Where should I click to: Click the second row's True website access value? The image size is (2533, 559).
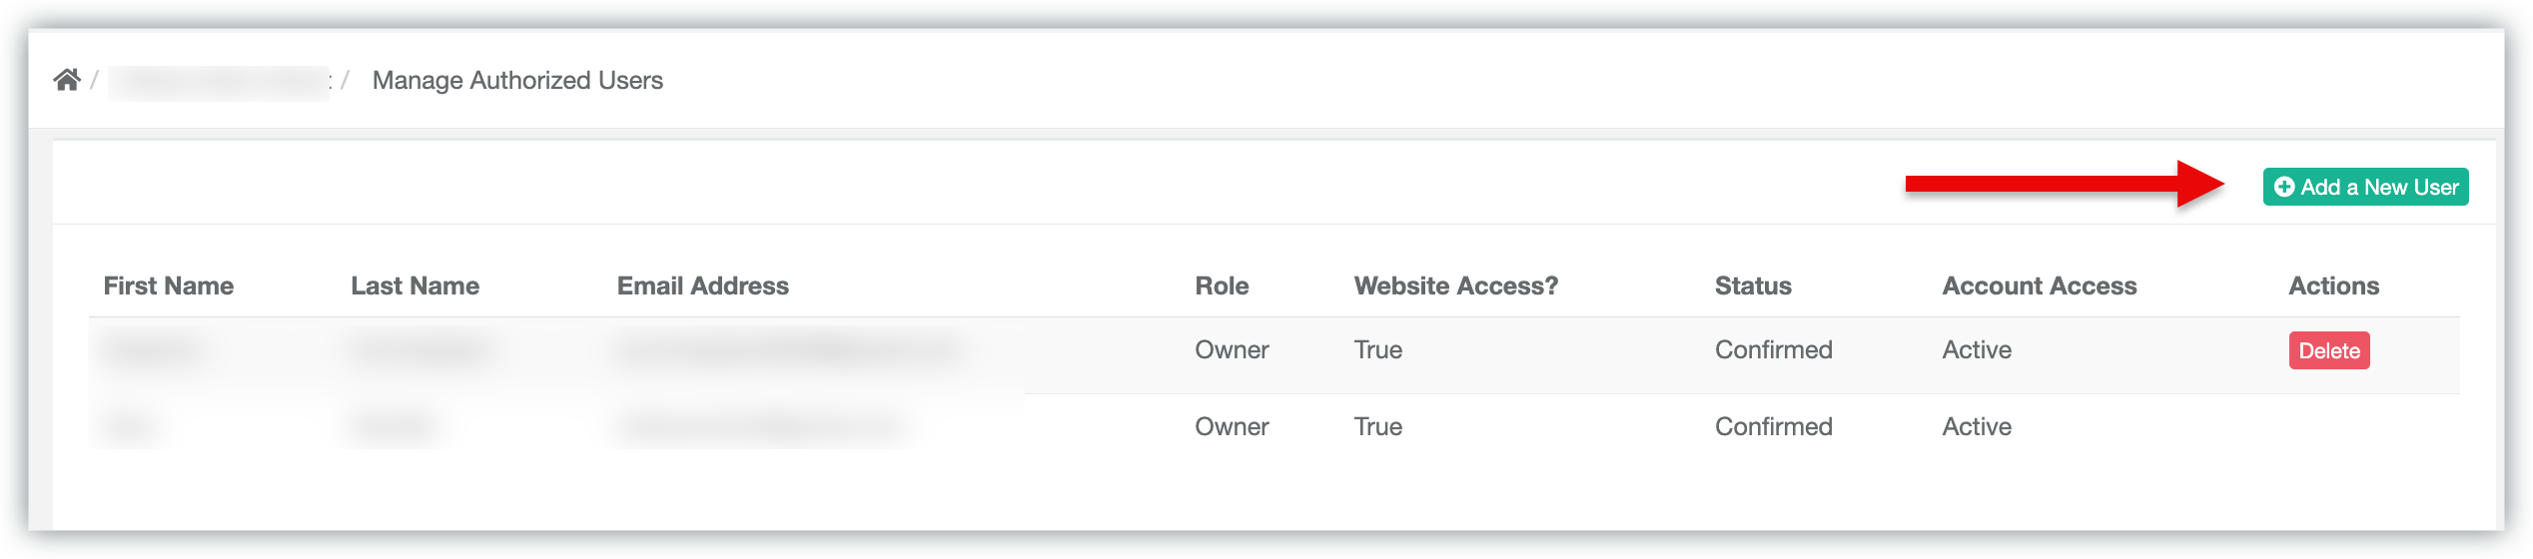coord(1377,426)
